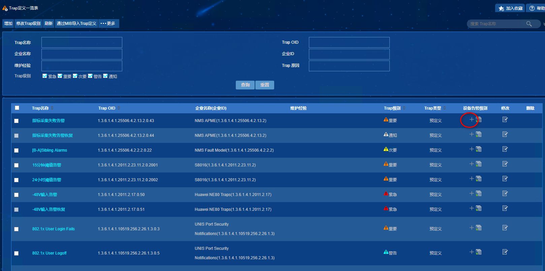The width and height of the screenshot is (545, 271).
Task: Click the 查询 button
Action: [245, 85]
